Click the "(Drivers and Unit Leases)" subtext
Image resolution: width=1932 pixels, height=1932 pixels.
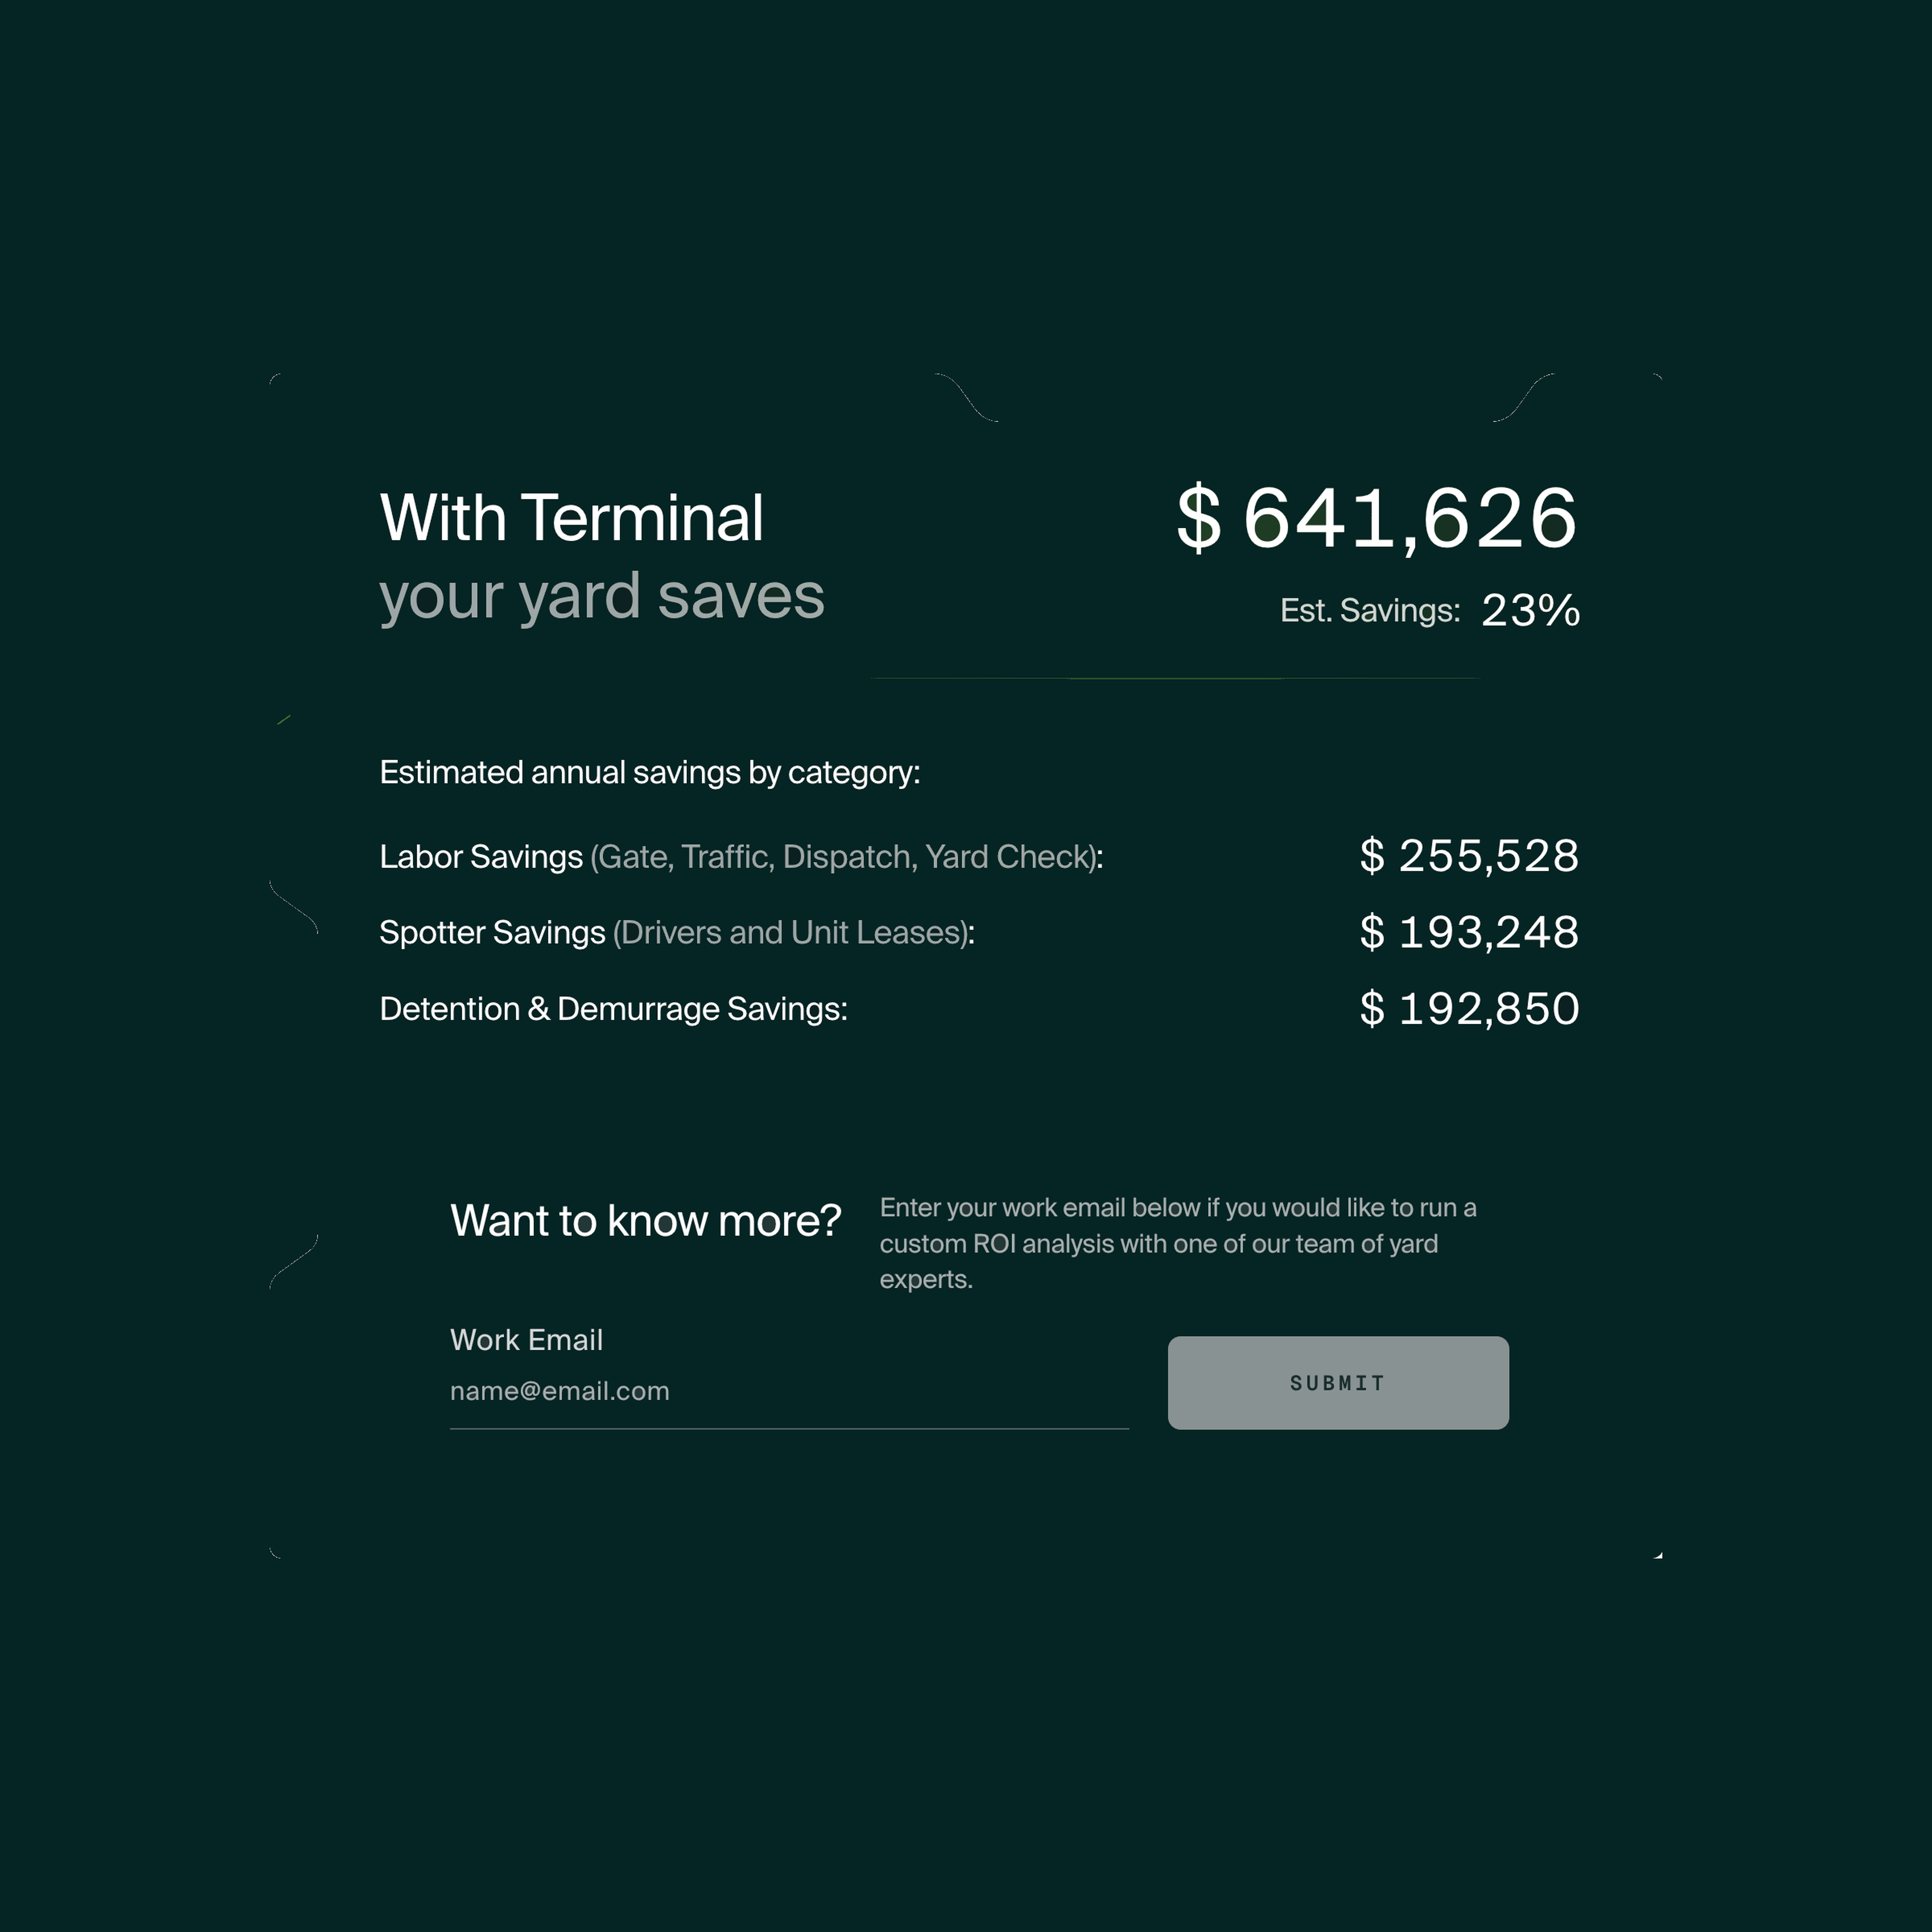tap(791, 932)
